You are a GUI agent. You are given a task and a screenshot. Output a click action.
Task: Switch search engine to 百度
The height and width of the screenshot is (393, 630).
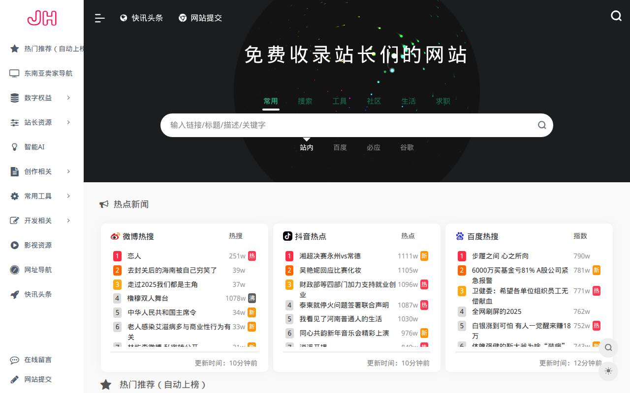point(340,147)
